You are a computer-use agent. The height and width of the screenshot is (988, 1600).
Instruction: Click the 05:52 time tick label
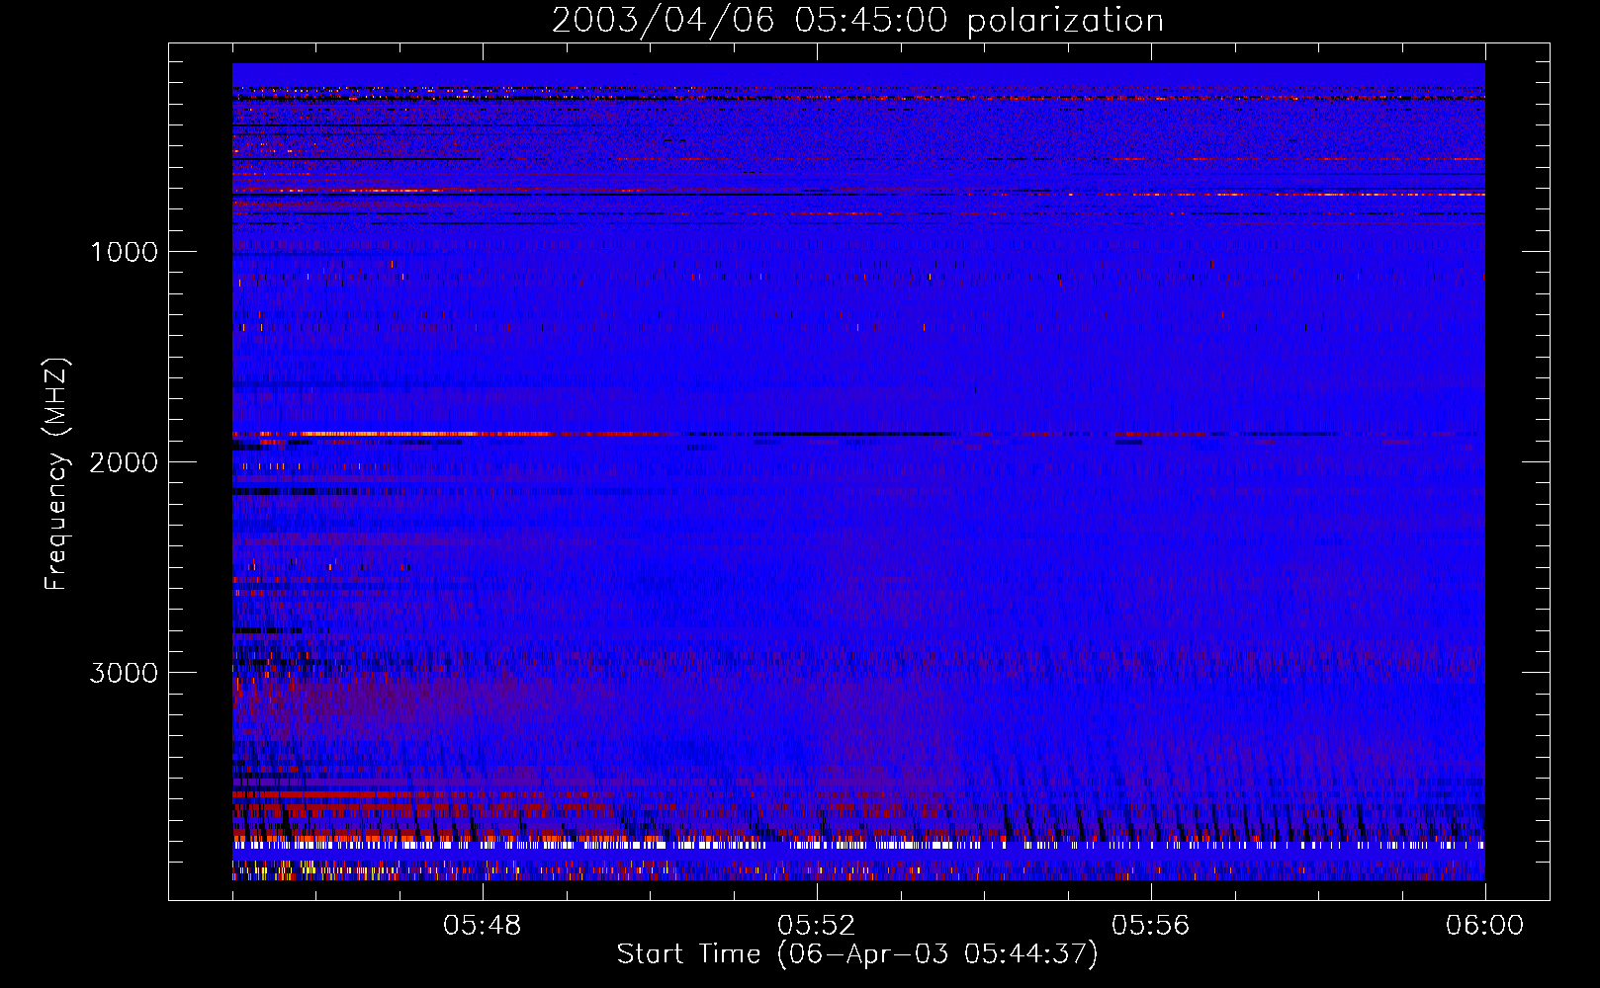pyautogui.click(x=817, y=925)
